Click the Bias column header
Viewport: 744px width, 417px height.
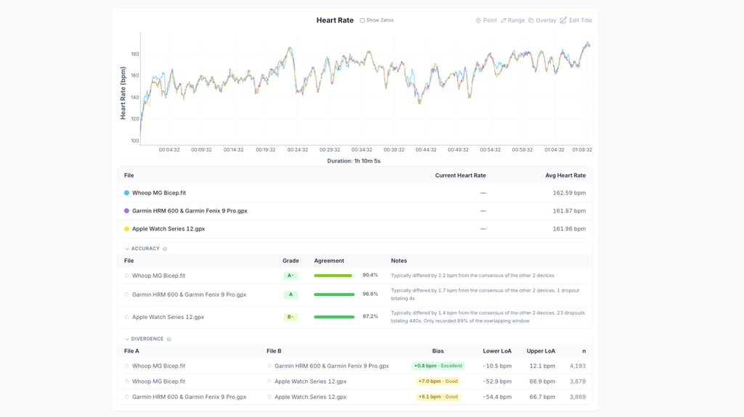(438, 351)
